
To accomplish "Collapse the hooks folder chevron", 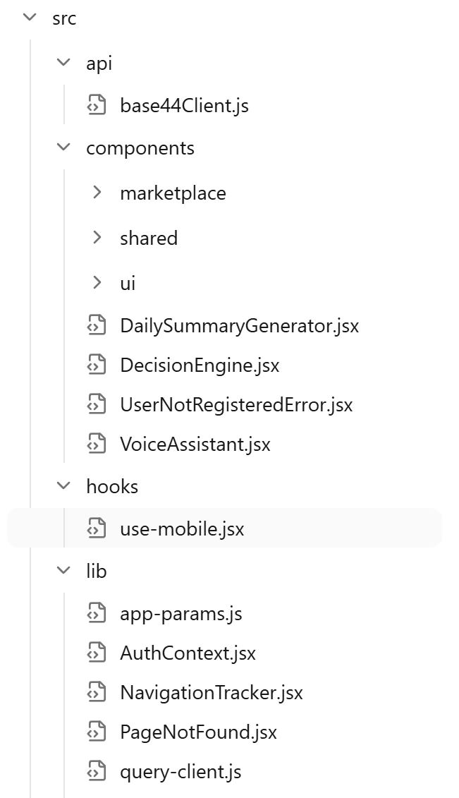I will pyautogui.click(x=63, y=486).
